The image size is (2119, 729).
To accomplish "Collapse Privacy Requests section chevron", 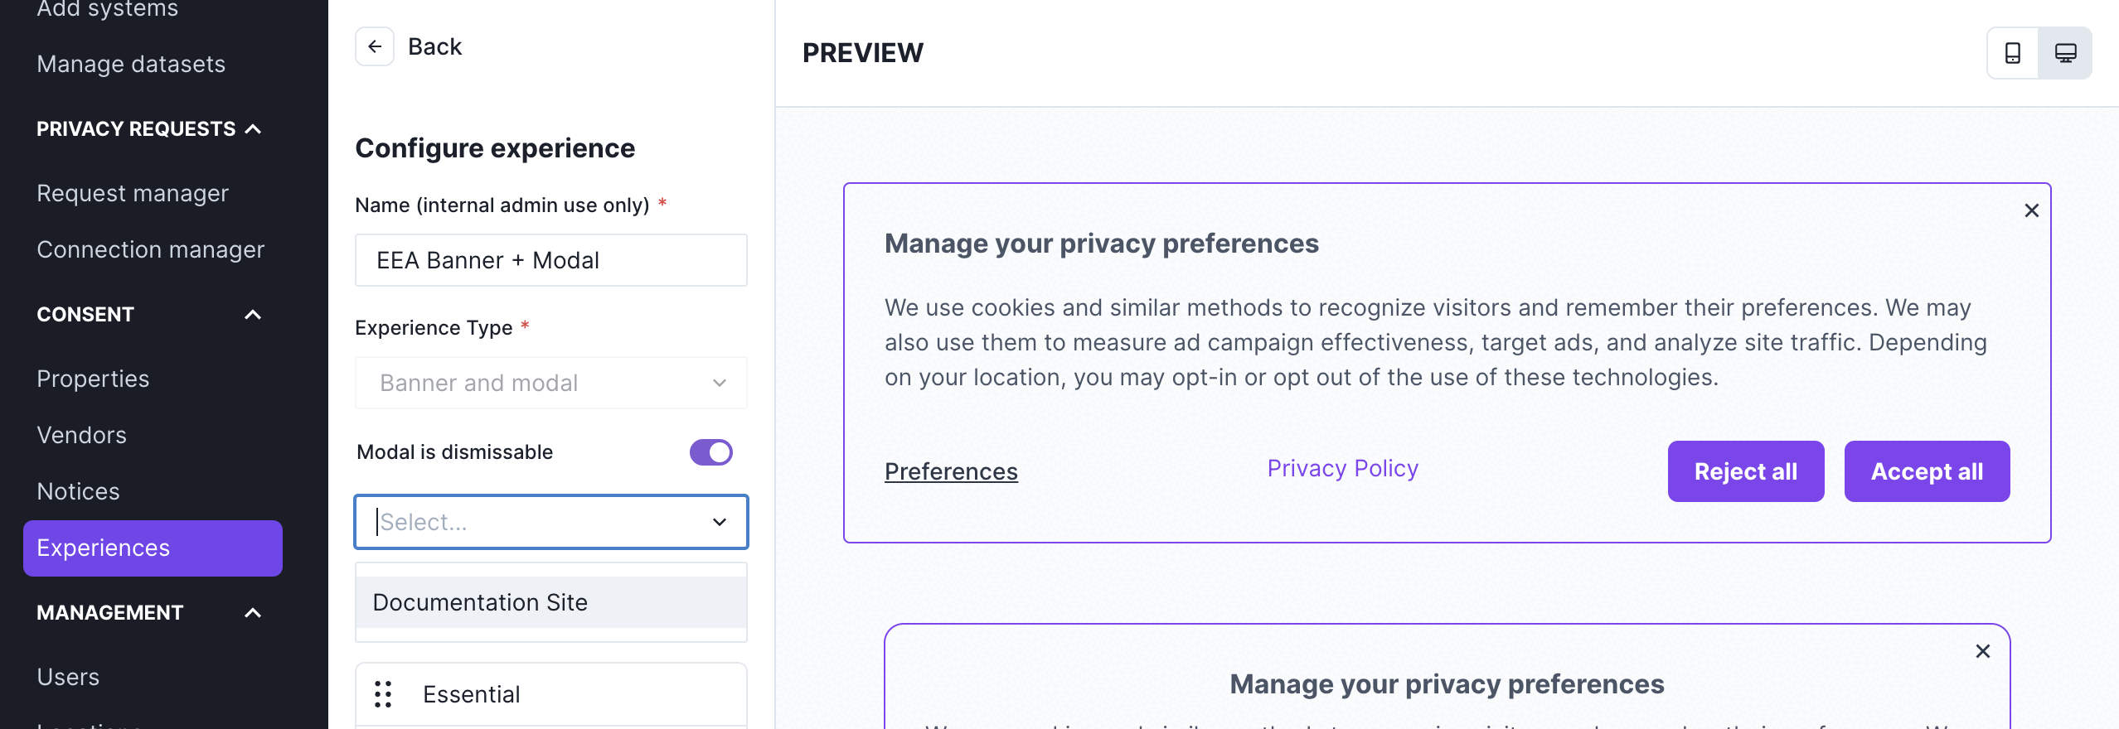I will [x=254, y=129].
